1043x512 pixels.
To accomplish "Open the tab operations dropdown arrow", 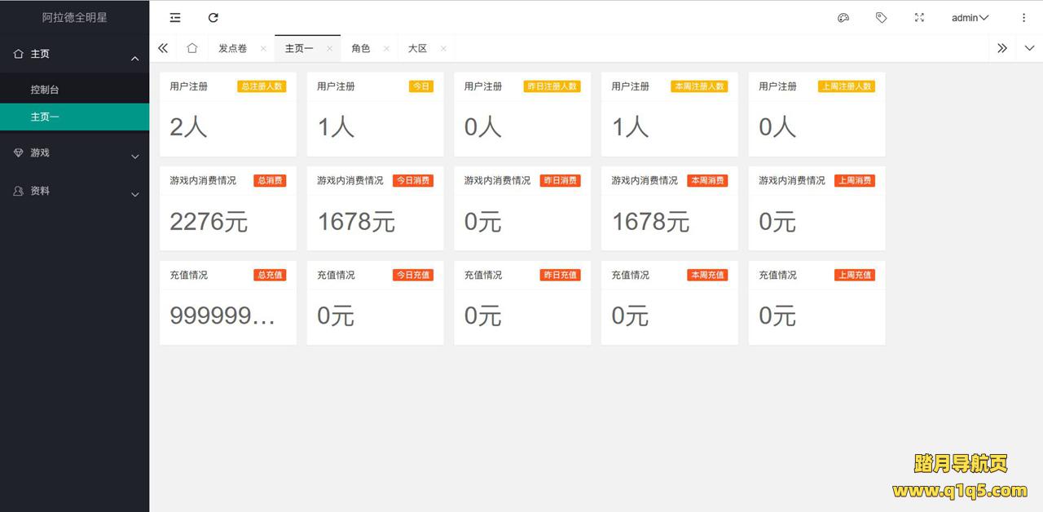I will tap(1029, 48).
